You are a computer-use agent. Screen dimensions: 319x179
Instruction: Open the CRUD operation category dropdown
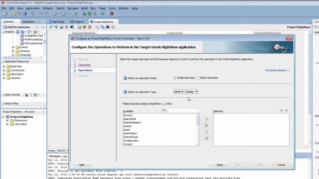tap(178, 91)
